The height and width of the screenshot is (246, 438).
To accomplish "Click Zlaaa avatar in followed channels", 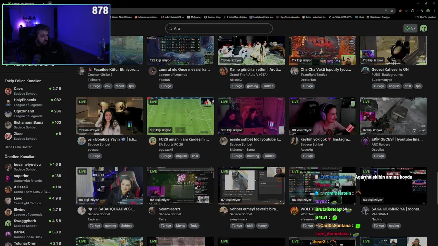I will tap(8, 136).
